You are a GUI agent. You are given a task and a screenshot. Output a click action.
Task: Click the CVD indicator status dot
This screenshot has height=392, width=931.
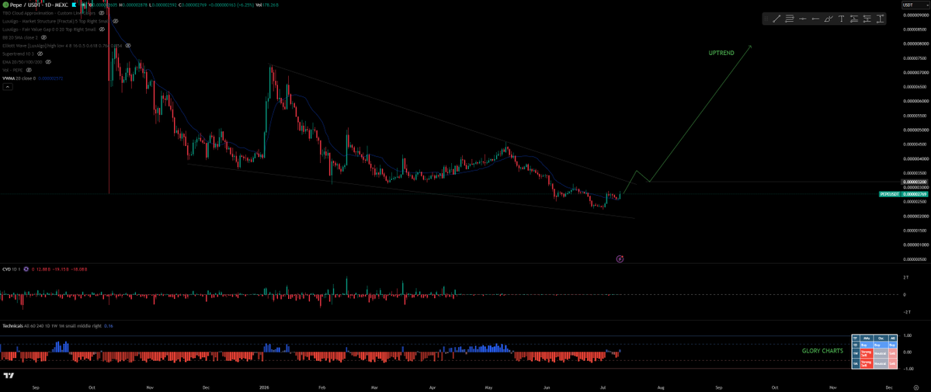(26, 269)
